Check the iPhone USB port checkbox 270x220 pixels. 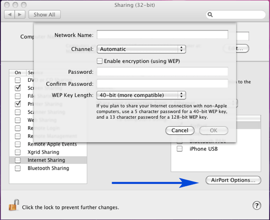[x=179, y=149]
